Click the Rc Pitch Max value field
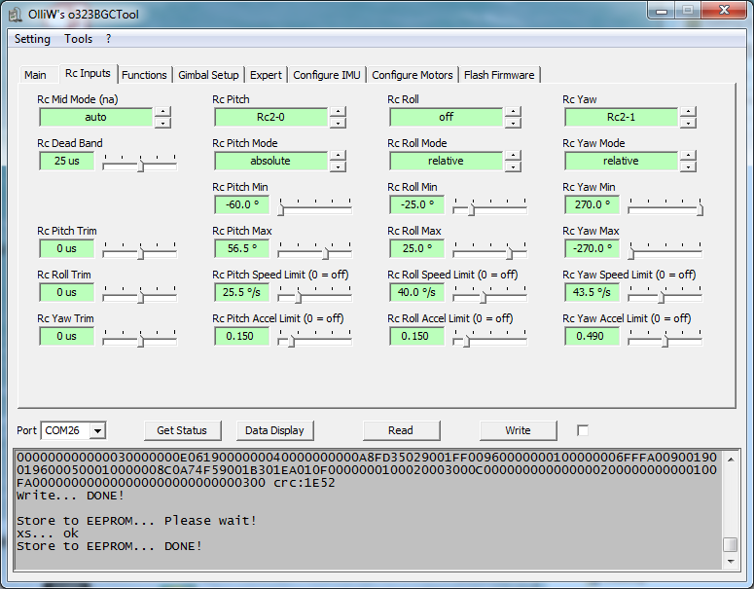 242,248
